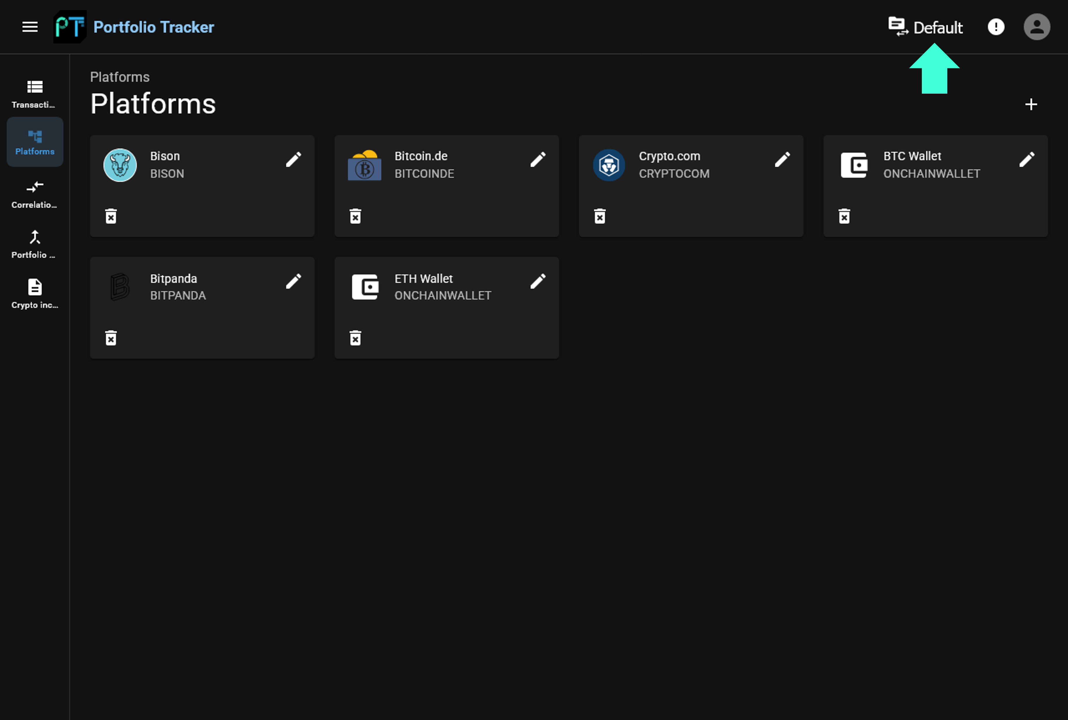Click the Bison logo thumbnail

(120, 165)
